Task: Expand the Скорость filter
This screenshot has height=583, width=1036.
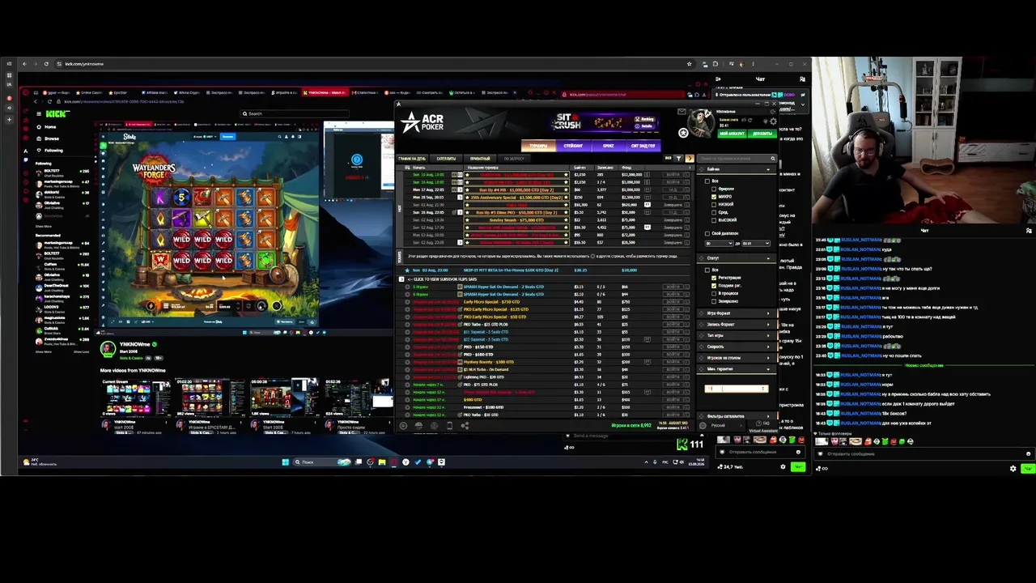Action: point(738,347)
